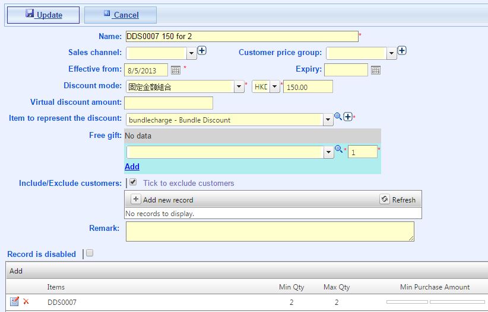The width and height of the screenshot is (488, 312).
Task: Click Add new record in customers grid
Action: tap(162, 200)
